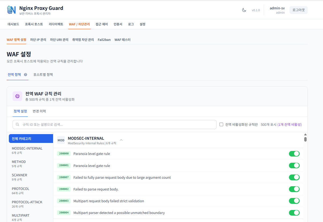
Task: Click the rule list scrollbar thumb
Action: [305, 139]
